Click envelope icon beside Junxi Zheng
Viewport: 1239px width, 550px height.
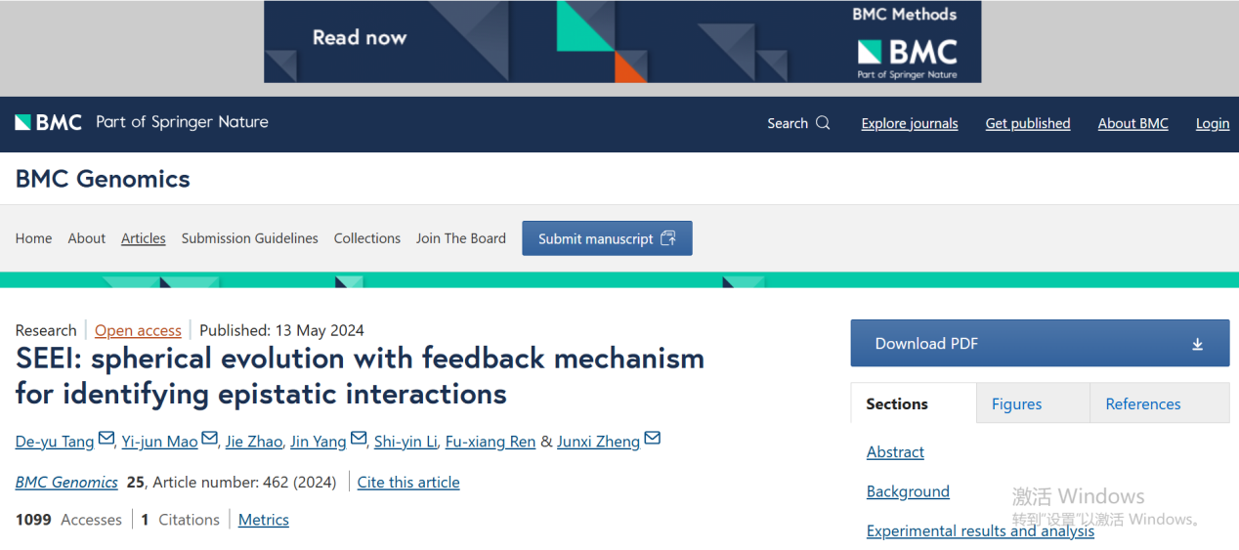(652, 439)
